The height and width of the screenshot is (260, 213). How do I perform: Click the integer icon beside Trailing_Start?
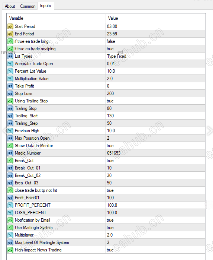[x=10, y=116]
